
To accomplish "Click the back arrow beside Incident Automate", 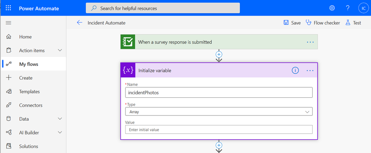I will point(79,23).
